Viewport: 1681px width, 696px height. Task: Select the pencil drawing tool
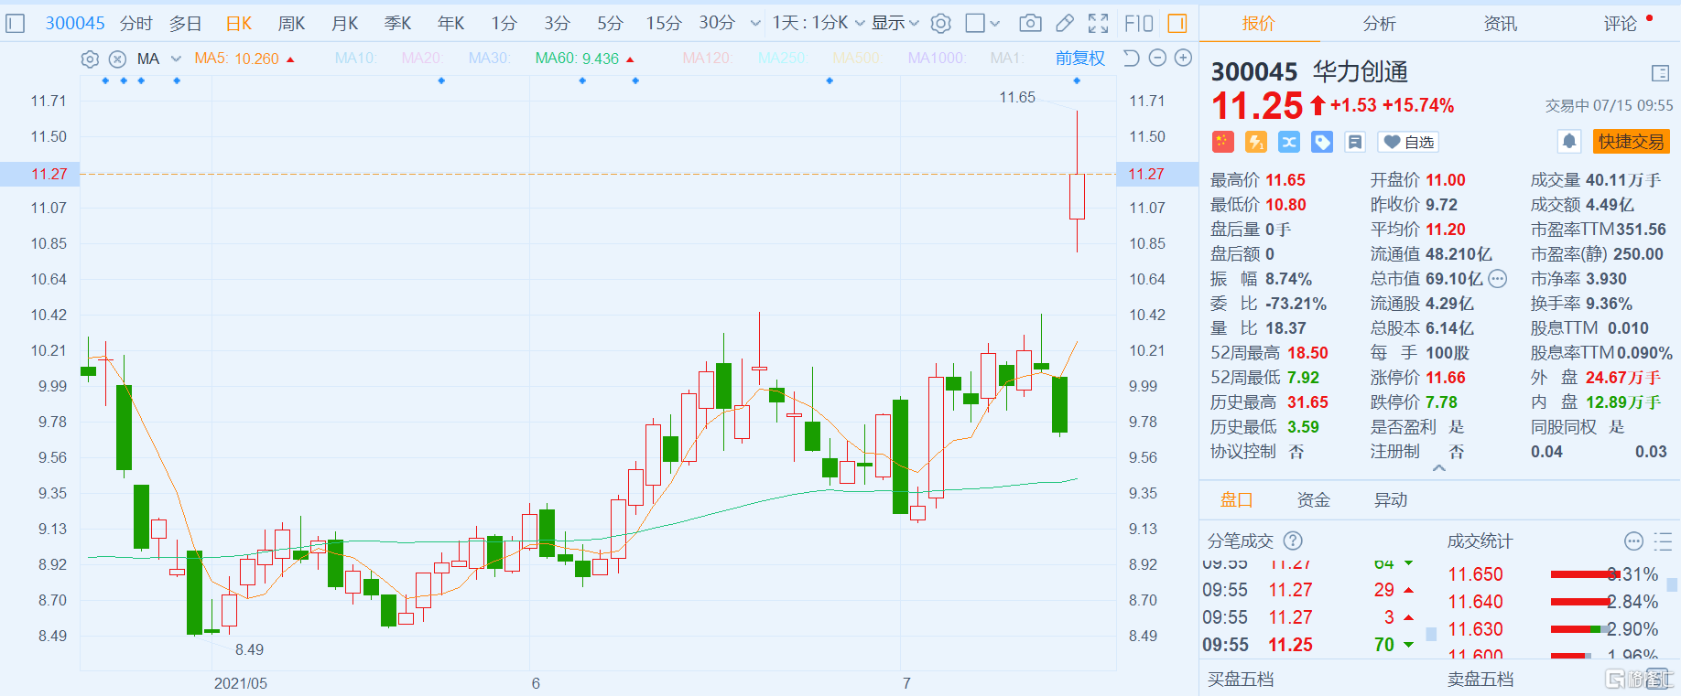[1065, 23]
